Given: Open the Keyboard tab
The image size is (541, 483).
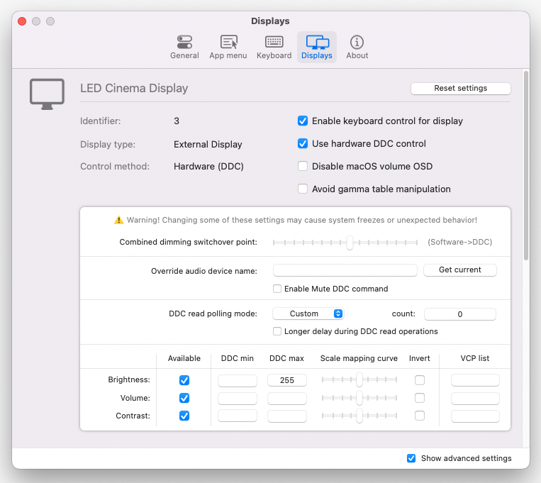Looking at the screenshot, I should tap(274, 48).
